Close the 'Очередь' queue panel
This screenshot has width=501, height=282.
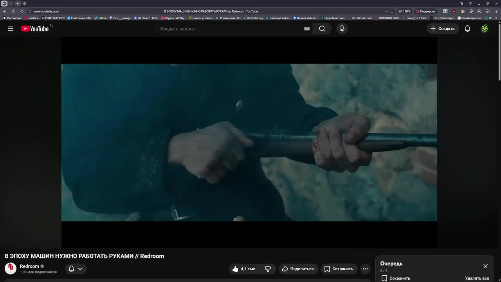pos(485,266)
